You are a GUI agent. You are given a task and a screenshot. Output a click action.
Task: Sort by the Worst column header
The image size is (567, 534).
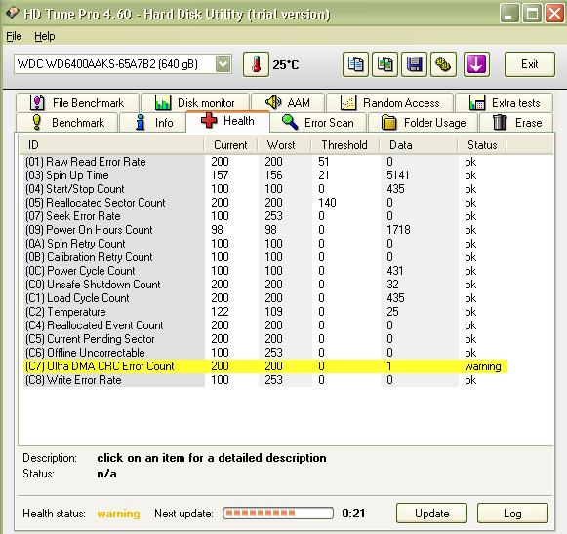pos(284,145)
